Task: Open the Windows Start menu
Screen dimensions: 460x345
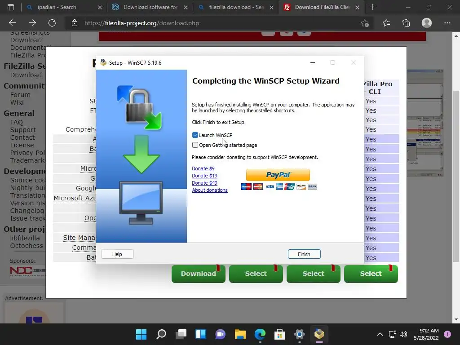Action: (141, 334)
